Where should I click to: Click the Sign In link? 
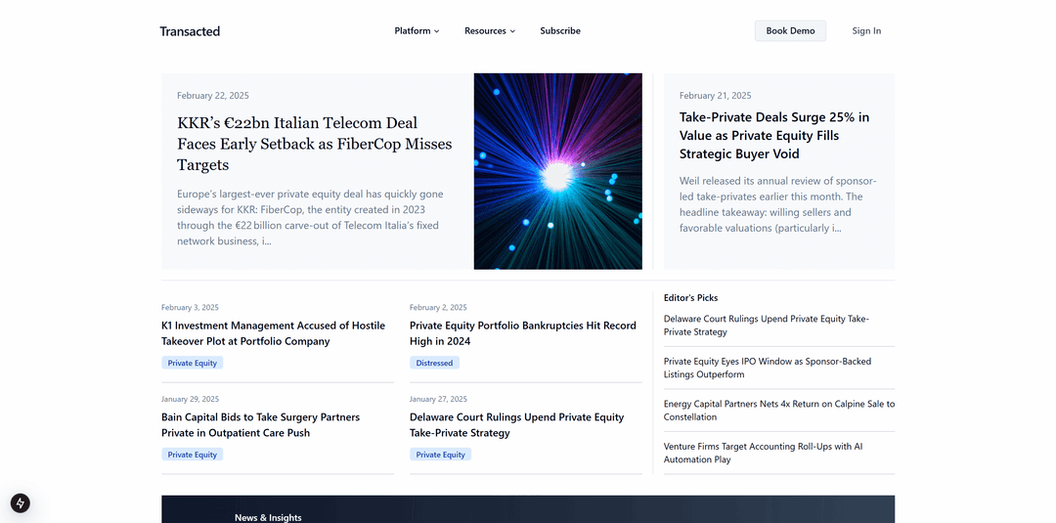click(x=866, y=31)
